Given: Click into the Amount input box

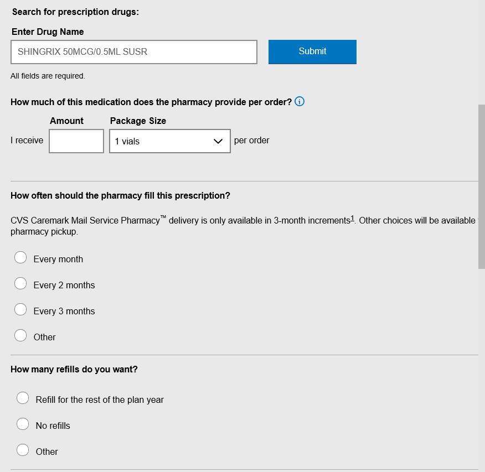Looking at the screenshot, I should [x=76, y=141].
